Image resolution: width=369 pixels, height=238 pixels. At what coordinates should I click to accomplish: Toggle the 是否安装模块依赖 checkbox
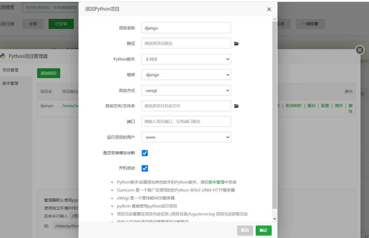click(145, 153)
